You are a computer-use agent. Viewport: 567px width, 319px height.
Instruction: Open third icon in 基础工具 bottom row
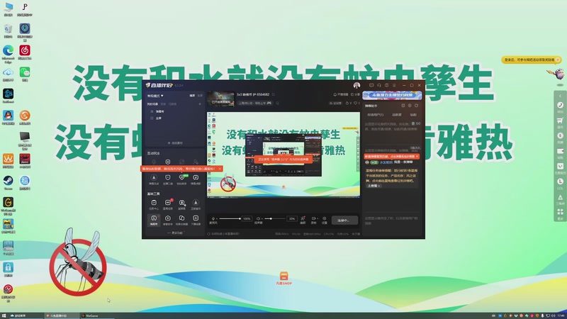tap(182, 220)
